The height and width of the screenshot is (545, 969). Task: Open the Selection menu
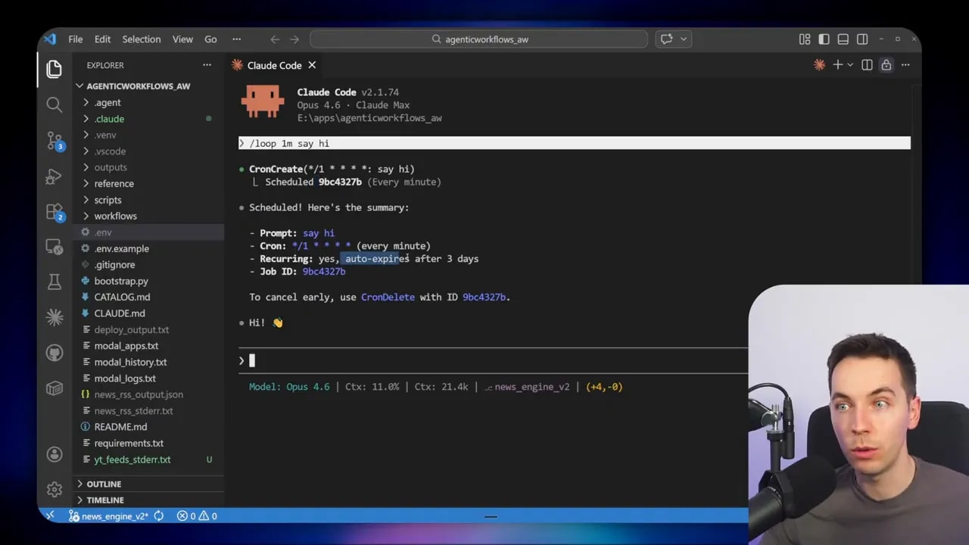[141, 39]
